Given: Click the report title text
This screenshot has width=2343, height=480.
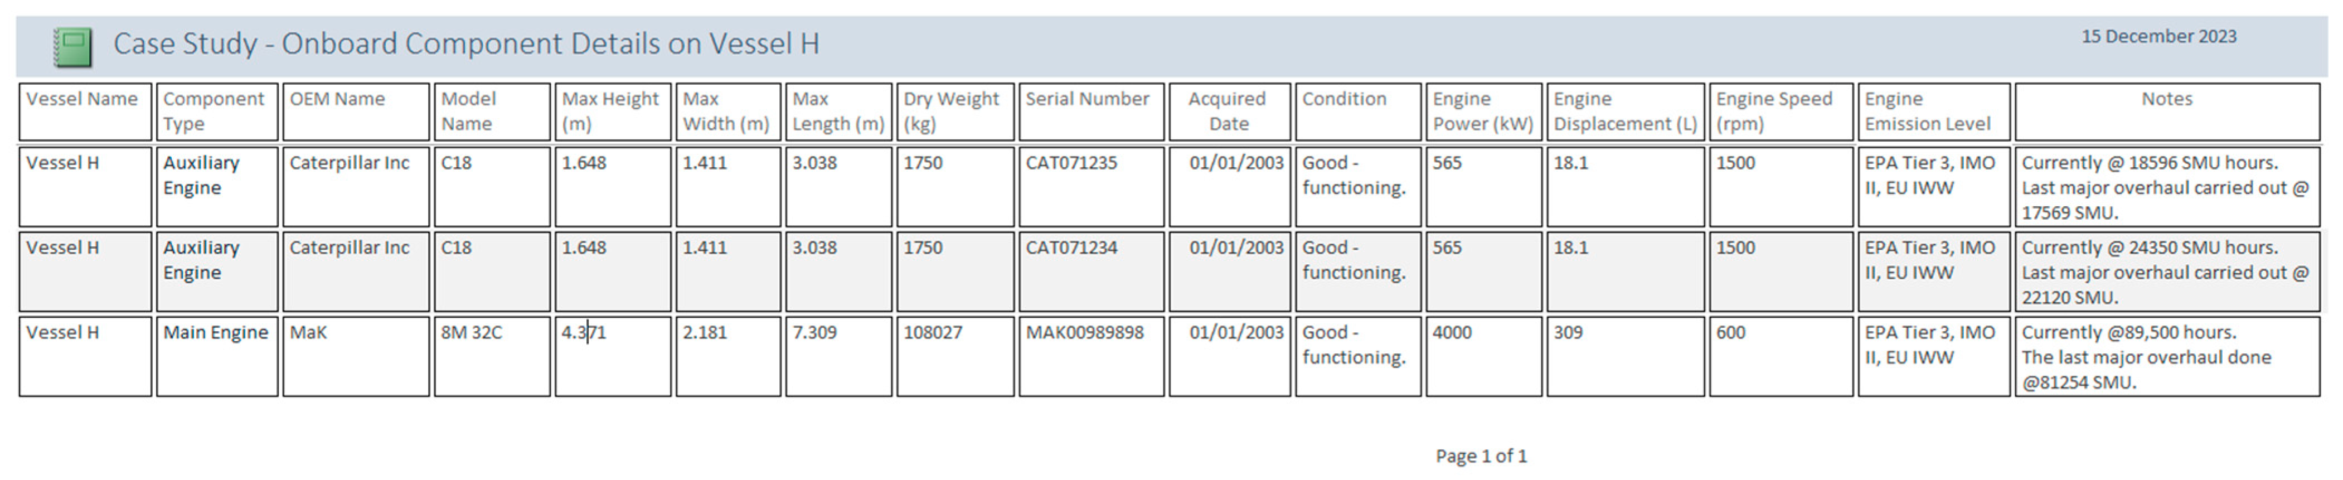Looking at the screenshot, I should click(x=465, y=43).
